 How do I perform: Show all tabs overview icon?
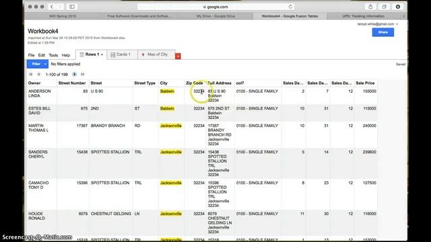click(x=385, y=7)
